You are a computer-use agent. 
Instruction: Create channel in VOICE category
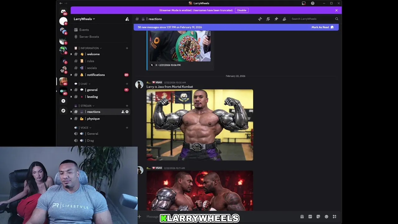tap(127, 128)
